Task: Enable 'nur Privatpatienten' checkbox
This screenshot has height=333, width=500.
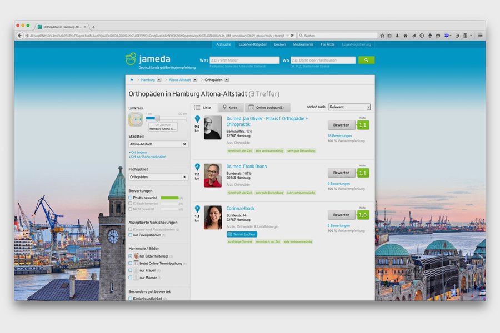Action: [131, 235]
